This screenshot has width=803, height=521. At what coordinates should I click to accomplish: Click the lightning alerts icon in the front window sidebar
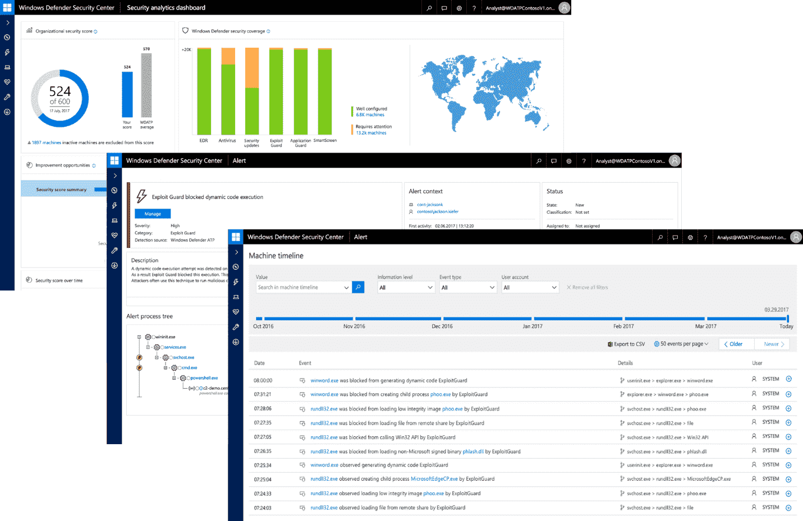click(236, 282)
